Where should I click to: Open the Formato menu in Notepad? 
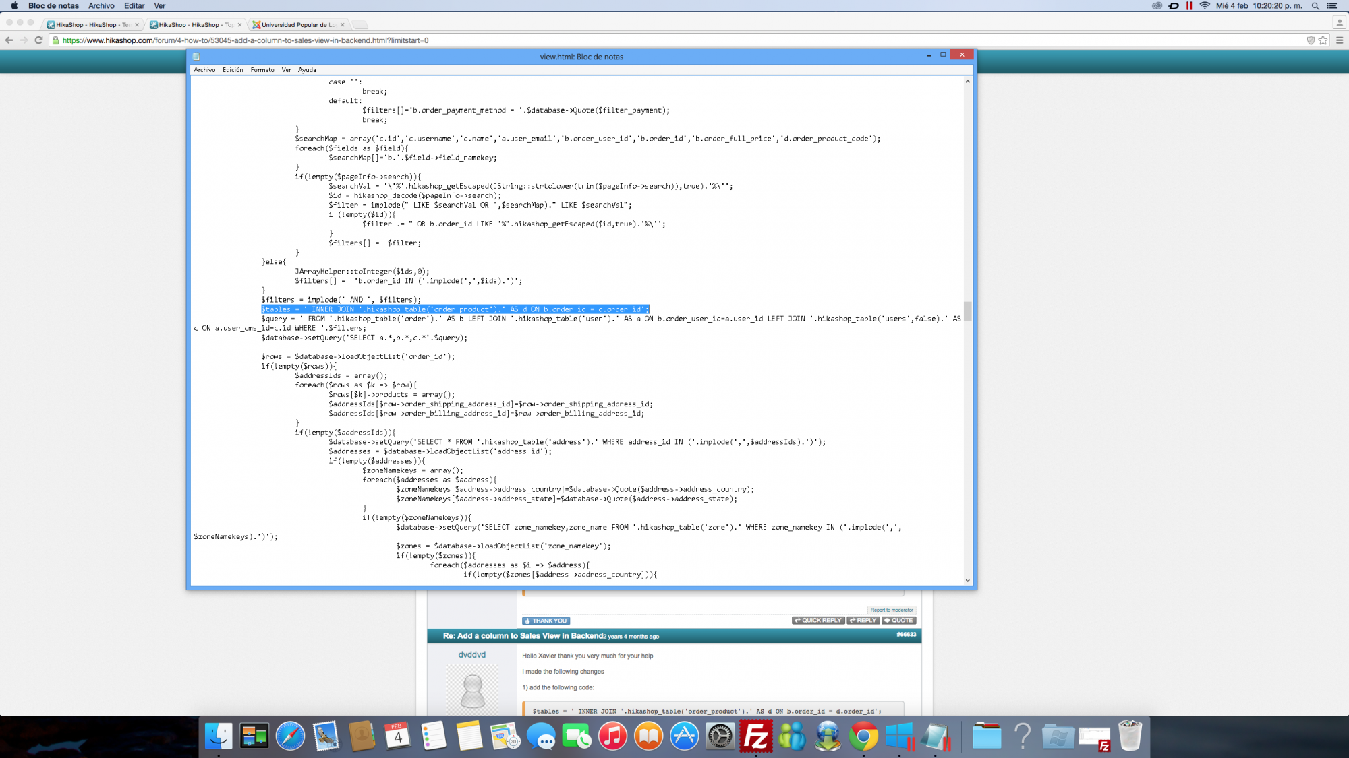coord(262,70)
